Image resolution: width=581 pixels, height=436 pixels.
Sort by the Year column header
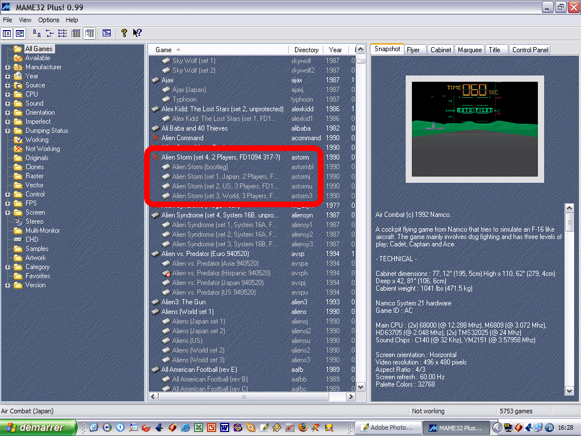pyautogui.click(x=335, y=50)
